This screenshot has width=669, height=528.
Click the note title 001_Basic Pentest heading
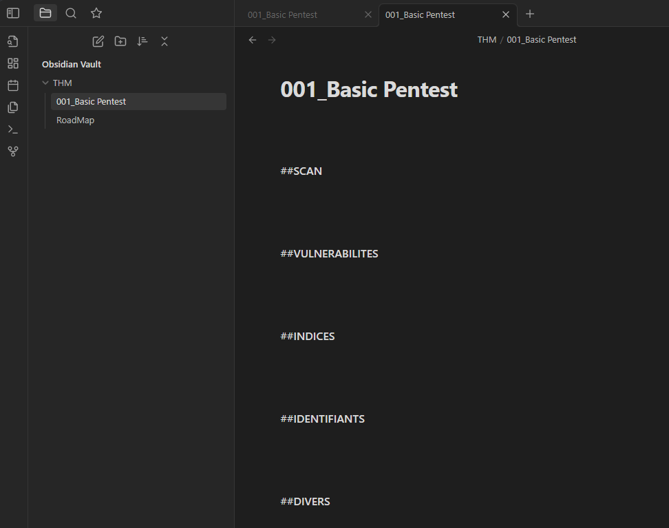369,89
